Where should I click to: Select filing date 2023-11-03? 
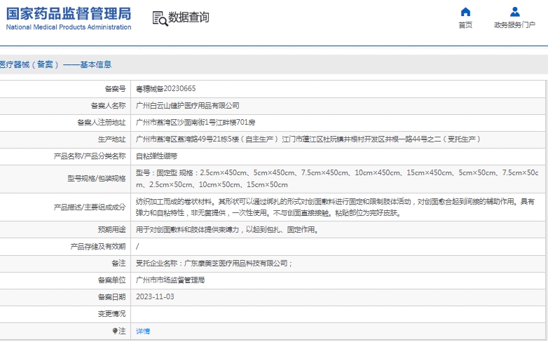click(155, 297)
